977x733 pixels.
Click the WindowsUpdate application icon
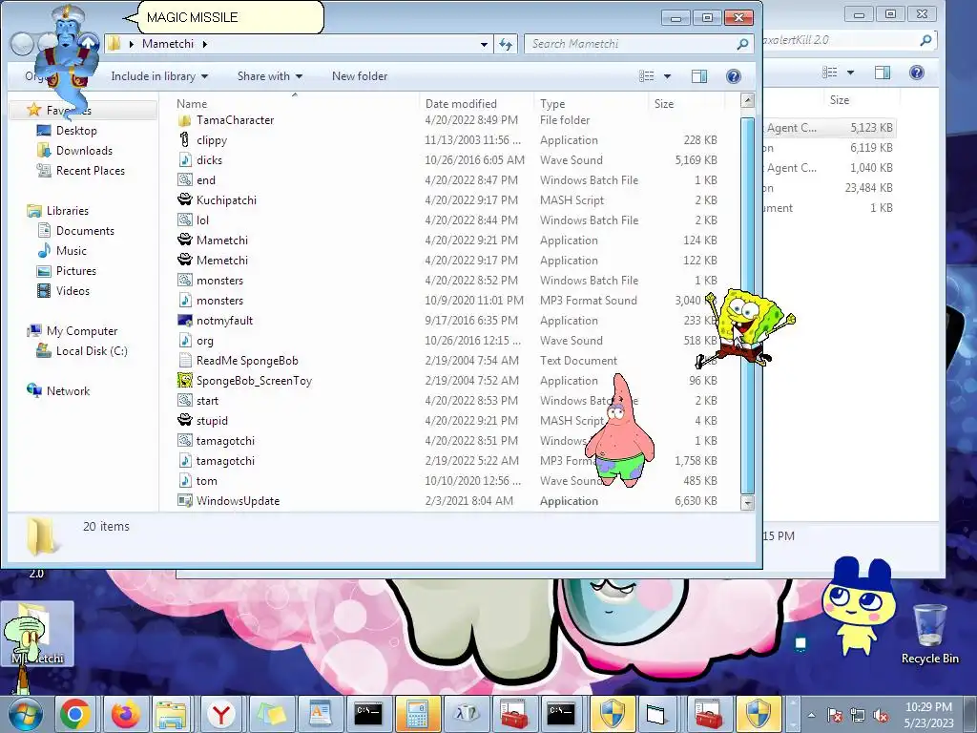pyautogui.click(x=184, y=500)
